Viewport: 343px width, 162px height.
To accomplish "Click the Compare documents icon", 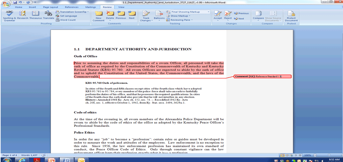I will [258, 15].
